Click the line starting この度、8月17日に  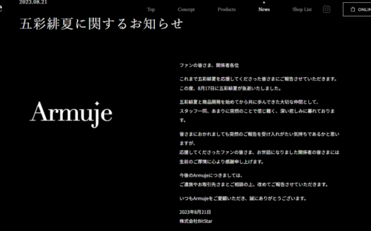(x=231, y=89)
